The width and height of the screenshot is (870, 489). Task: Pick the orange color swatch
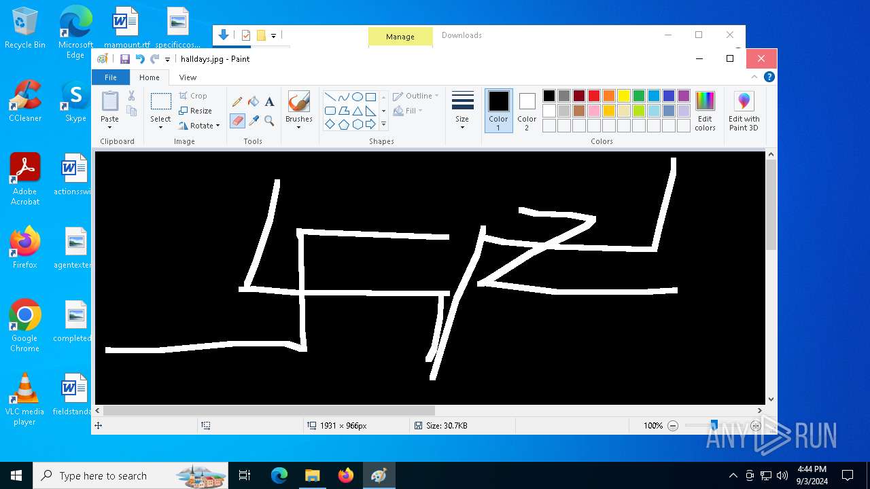tap(609, 96)
